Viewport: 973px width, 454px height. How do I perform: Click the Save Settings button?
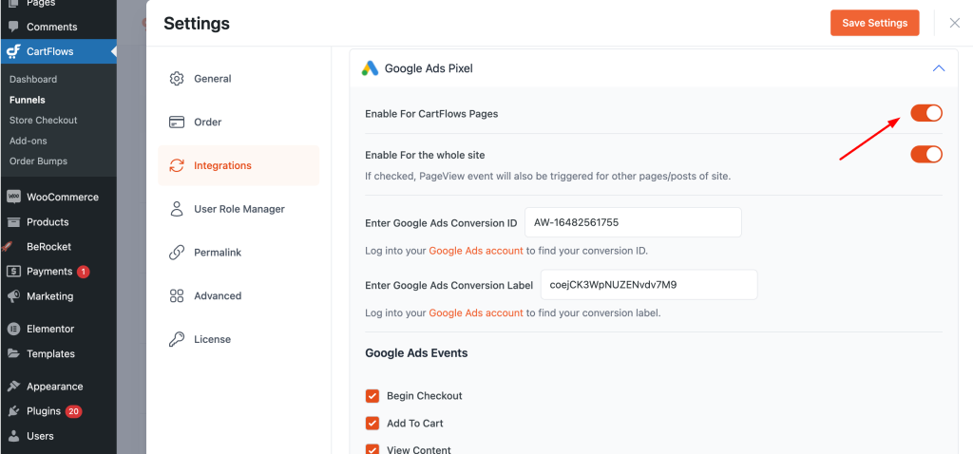(874, 23)
